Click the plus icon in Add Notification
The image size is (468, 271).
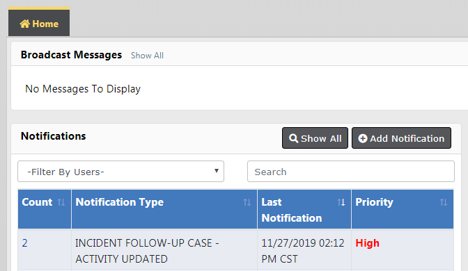click(363, 138)
